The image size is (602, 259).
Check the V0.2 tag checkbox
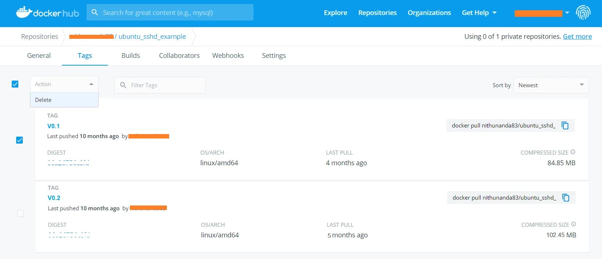point(21,213)
